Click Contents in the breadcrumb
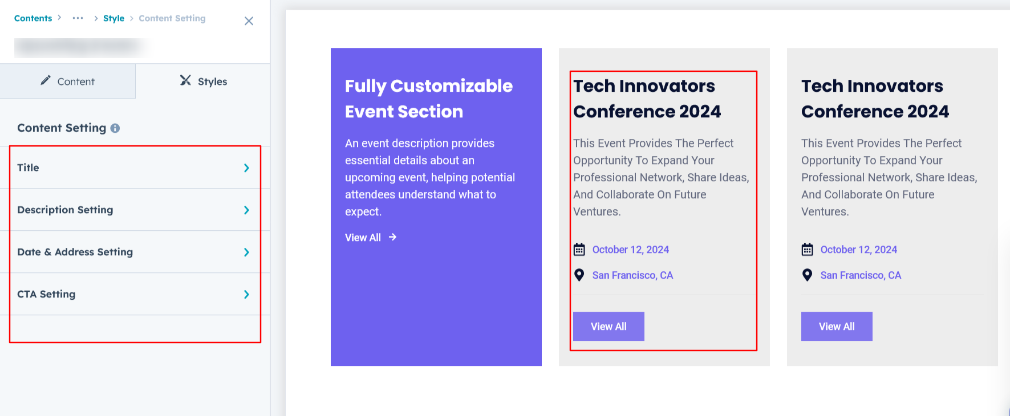Viewport: 1010px width, 416px height. [33, 18]
